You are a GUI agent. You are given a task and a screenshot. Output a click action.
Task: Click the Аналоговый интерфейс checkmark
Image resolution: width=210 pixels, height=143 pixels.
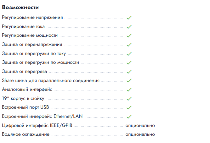point(128,90)
